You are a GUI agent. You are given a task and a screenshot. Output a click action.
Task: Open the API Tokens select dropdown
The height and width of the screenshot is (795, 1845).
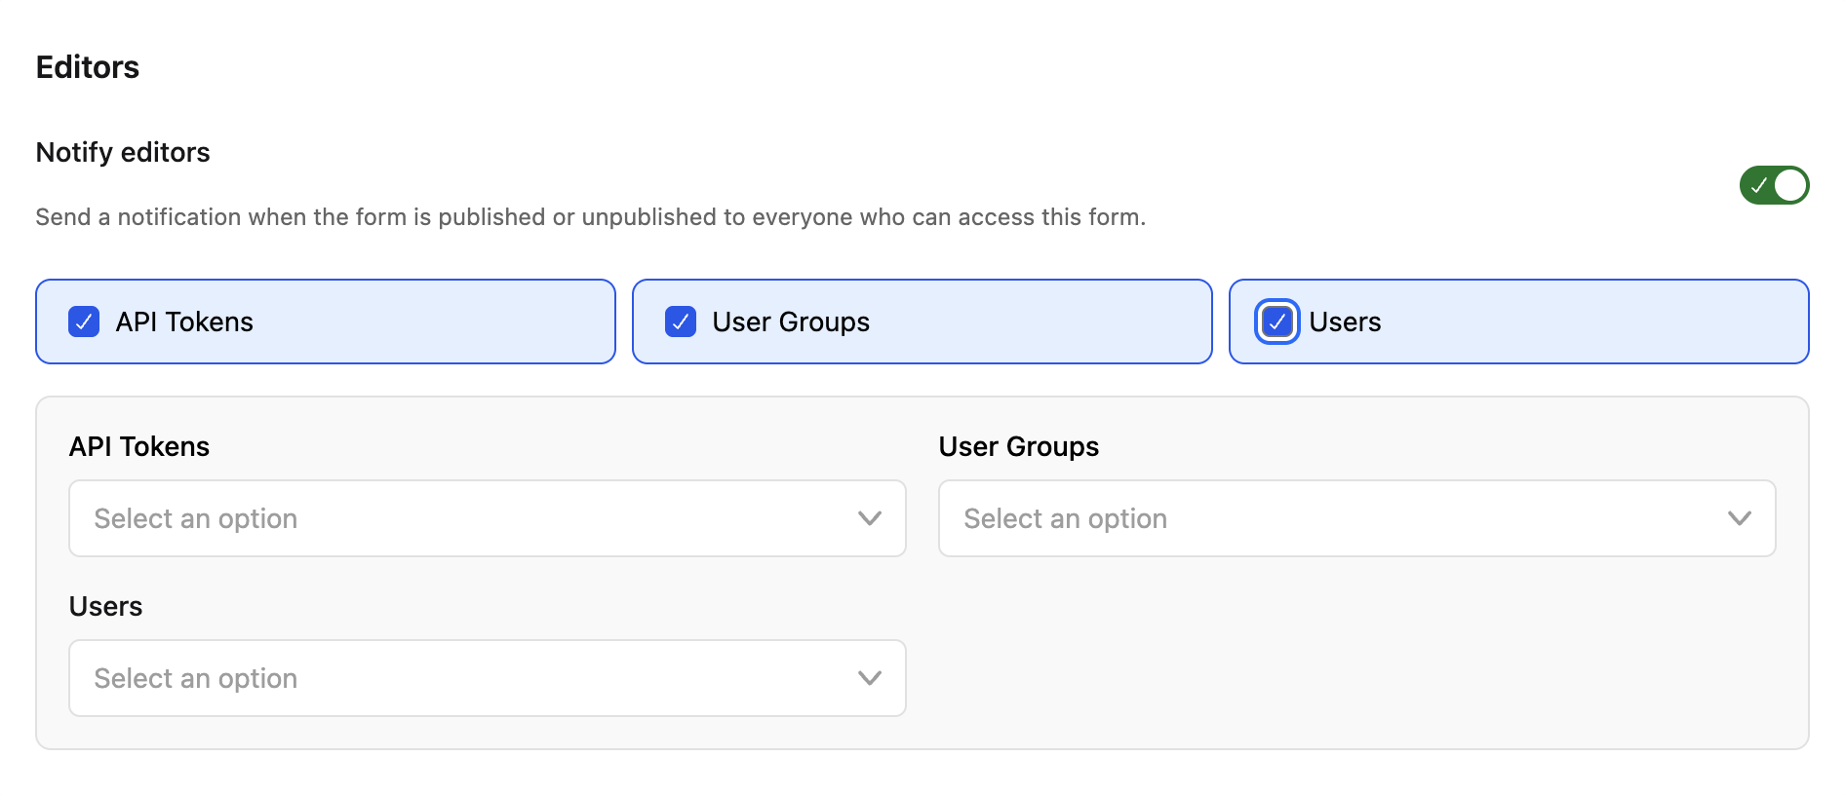coord(488,518)
